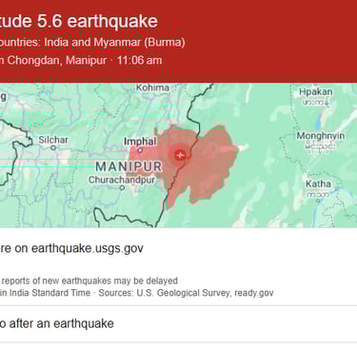357x348 pixels.
Task: Click the MANIPUR state label
Action: tap(129, 166)
